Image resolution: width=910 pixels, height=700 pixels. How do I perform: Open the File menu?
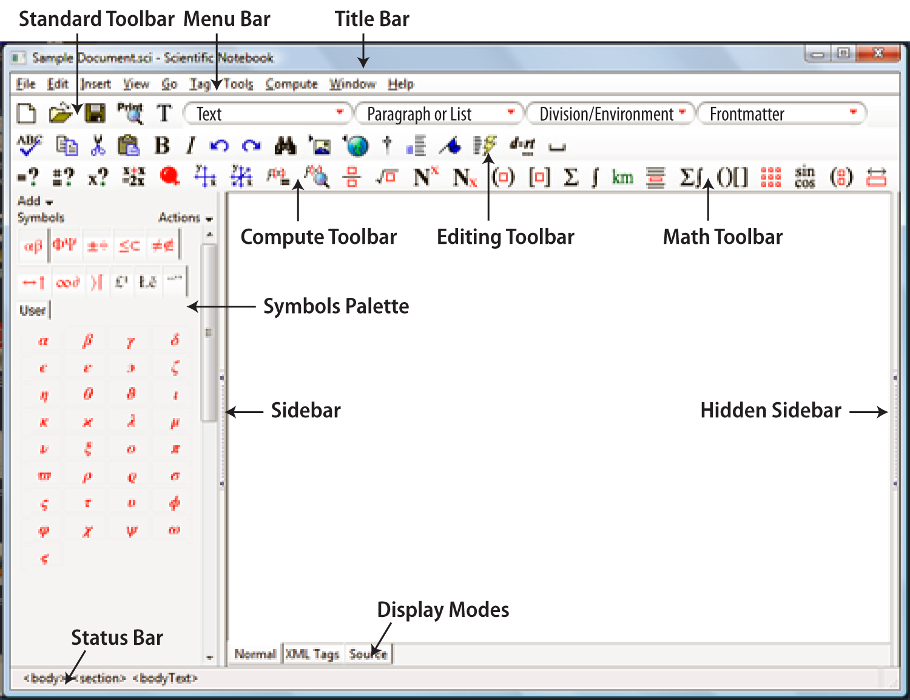[x=25, y=84]
